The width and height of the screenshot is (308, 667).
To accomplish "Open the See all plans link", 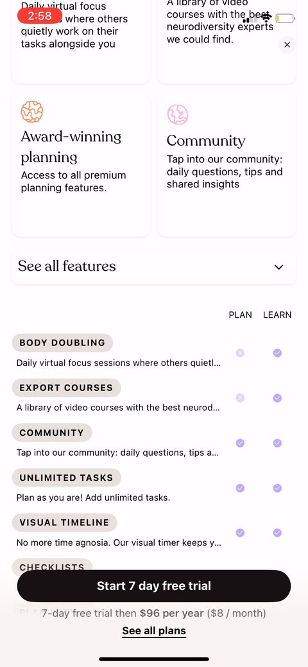I will (x=154, y=630).
